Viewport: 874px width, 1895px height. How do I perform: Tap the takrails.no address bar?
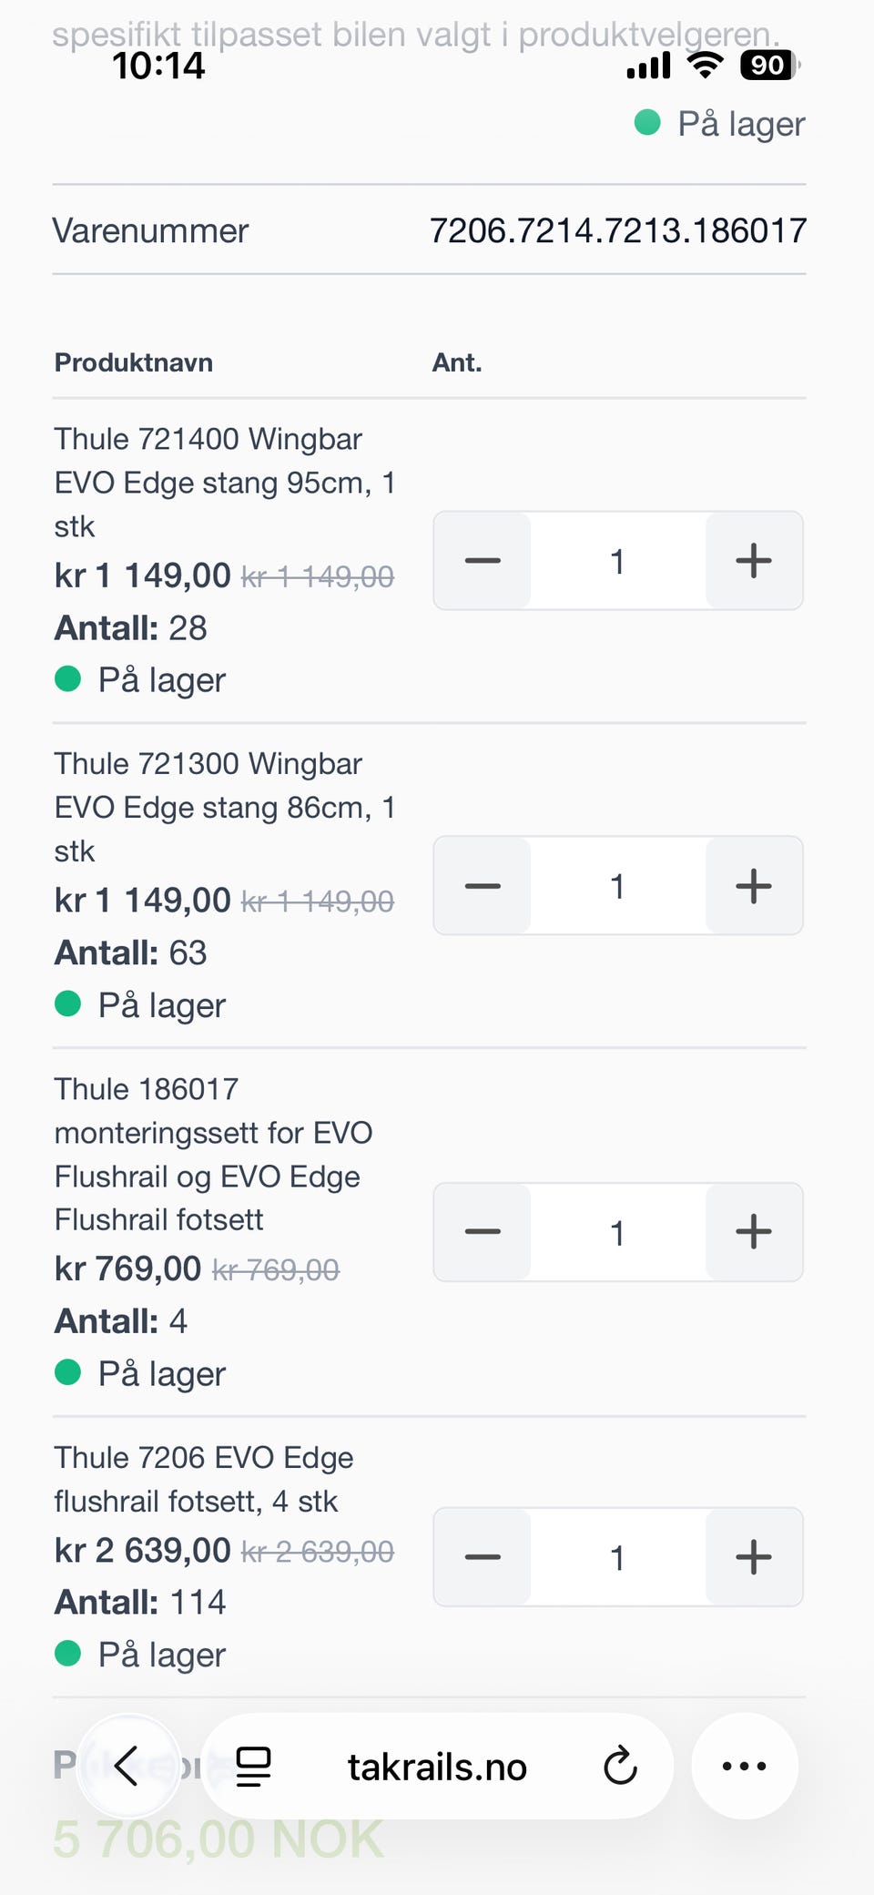point(437,1767)
